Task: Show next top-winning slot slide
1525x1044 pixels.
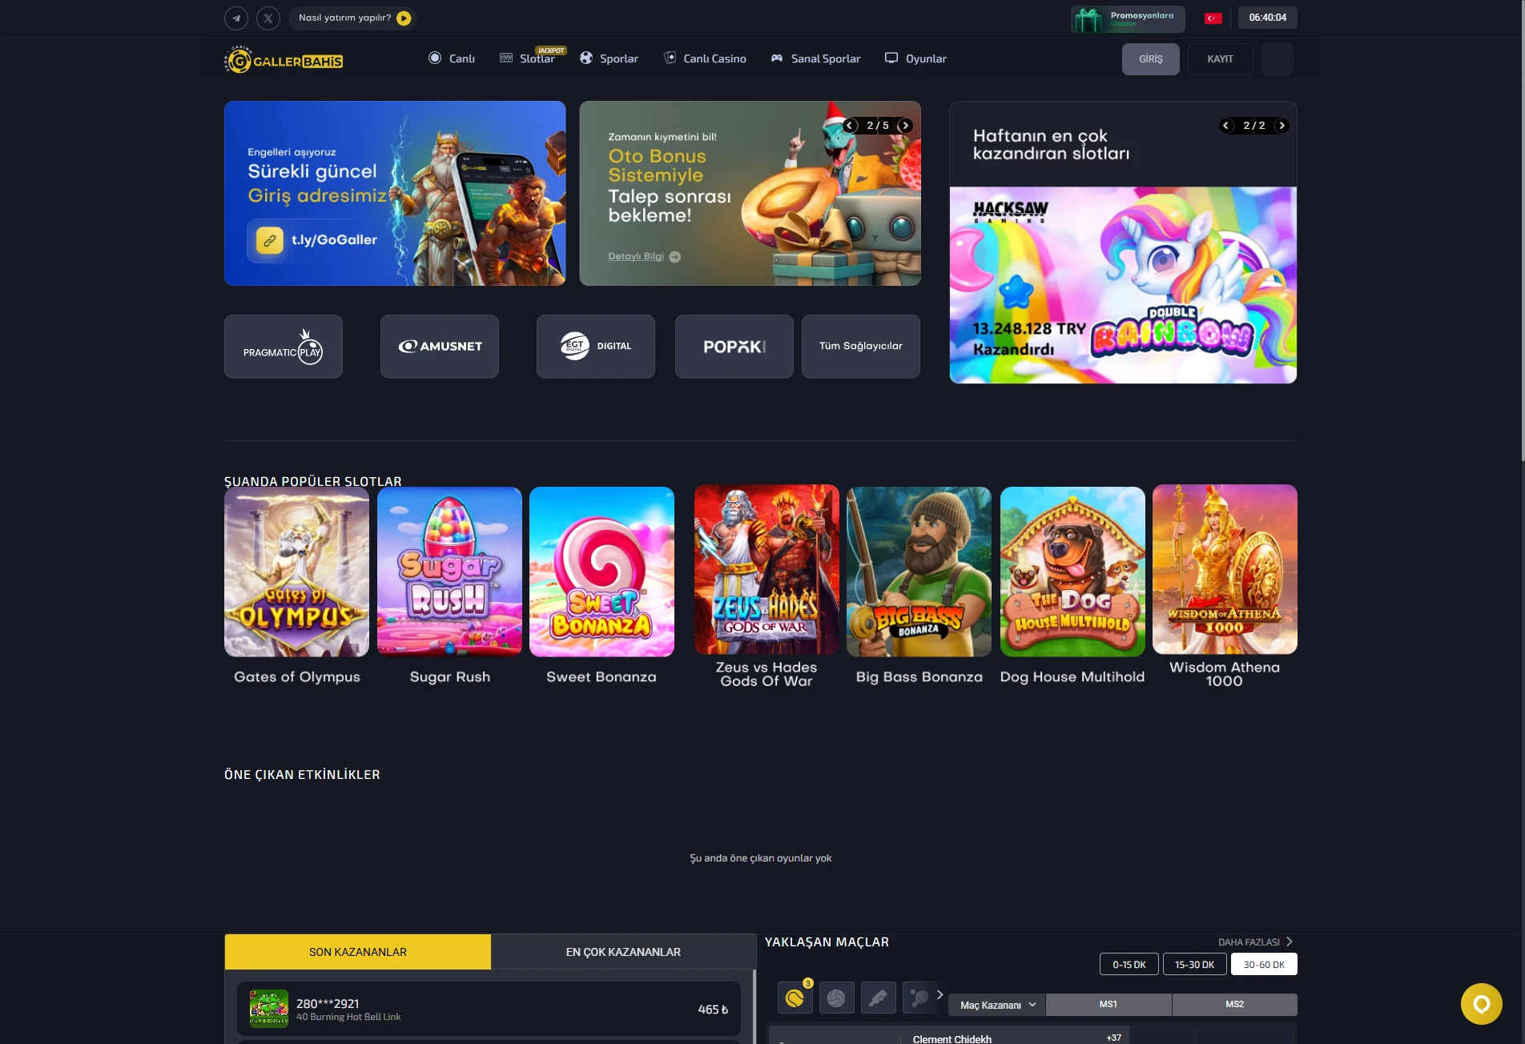Action: point(1282,126)
